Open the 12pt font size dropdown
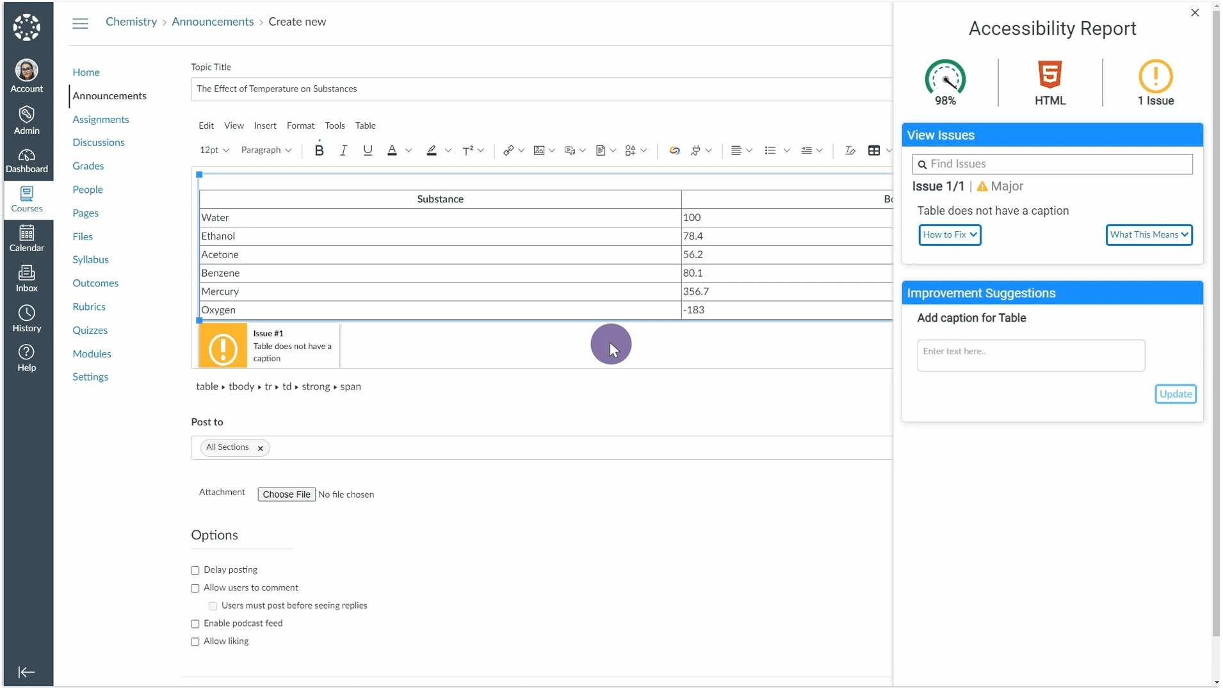Viewport: 1223px width, 688px height. 214,151
